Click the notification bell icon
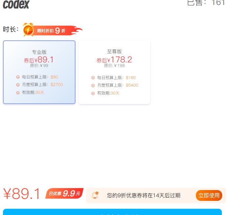 click(x=95, y=195)
